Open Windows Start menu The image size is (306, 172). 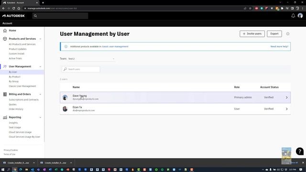point(3,170)
